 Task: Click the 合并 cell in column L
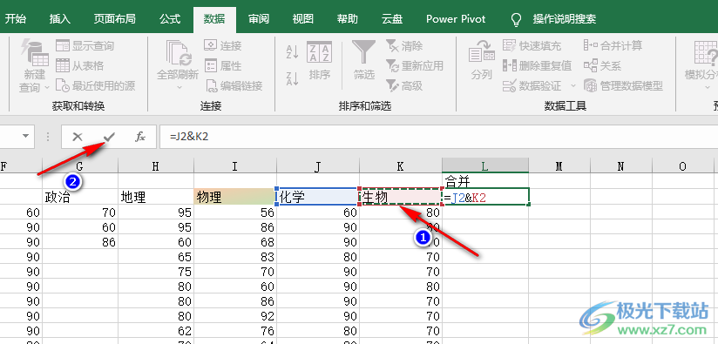pos(485,180)
